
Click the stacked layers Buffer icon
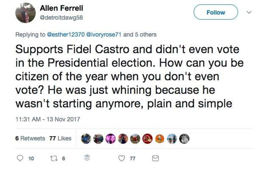(x=86, y=158)
